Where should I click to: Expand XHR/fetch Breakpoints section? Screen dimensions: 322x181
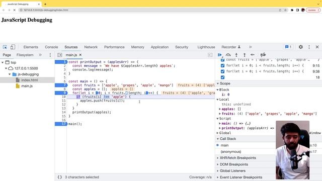coord(218,158)
